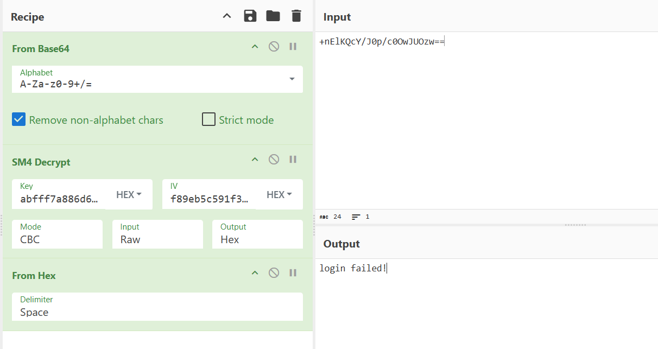Click into the Input text area

[x=486, y=119]
